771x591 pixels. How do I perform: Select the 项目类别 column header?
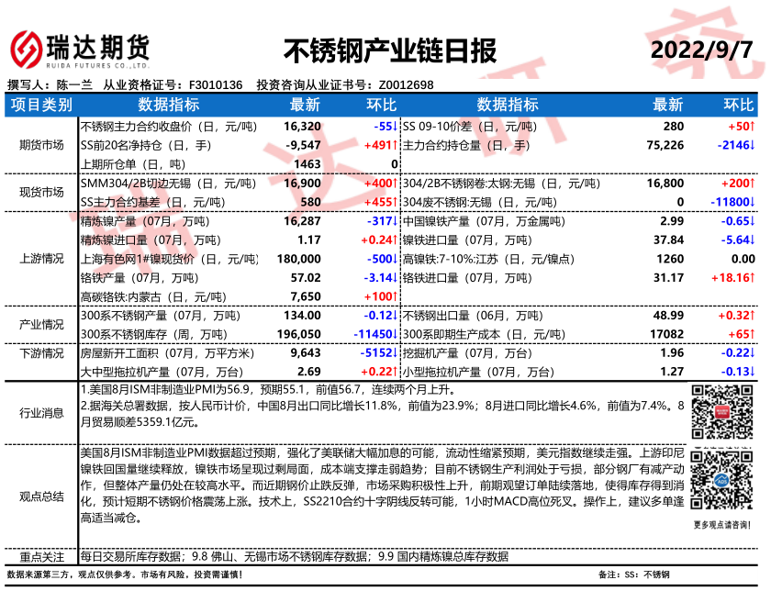(40, 105)
